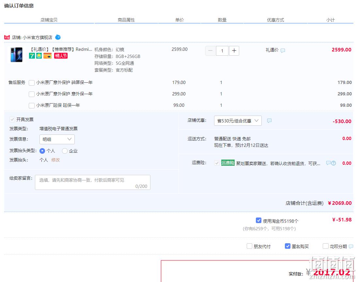
Task: Click the 数量 column header
Action: click(222, 20)
